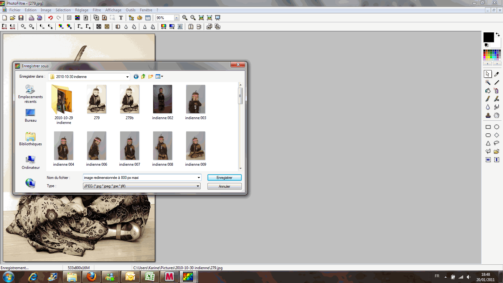
Task: Select the Magic wand tool
Action: tap(488, 82)
